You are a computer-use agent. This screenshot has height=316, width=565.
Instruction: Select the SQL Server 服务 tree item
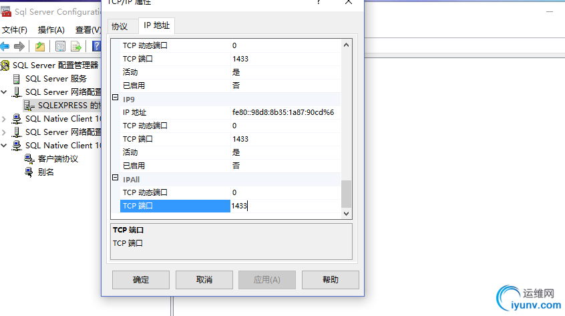click(56, 79)
